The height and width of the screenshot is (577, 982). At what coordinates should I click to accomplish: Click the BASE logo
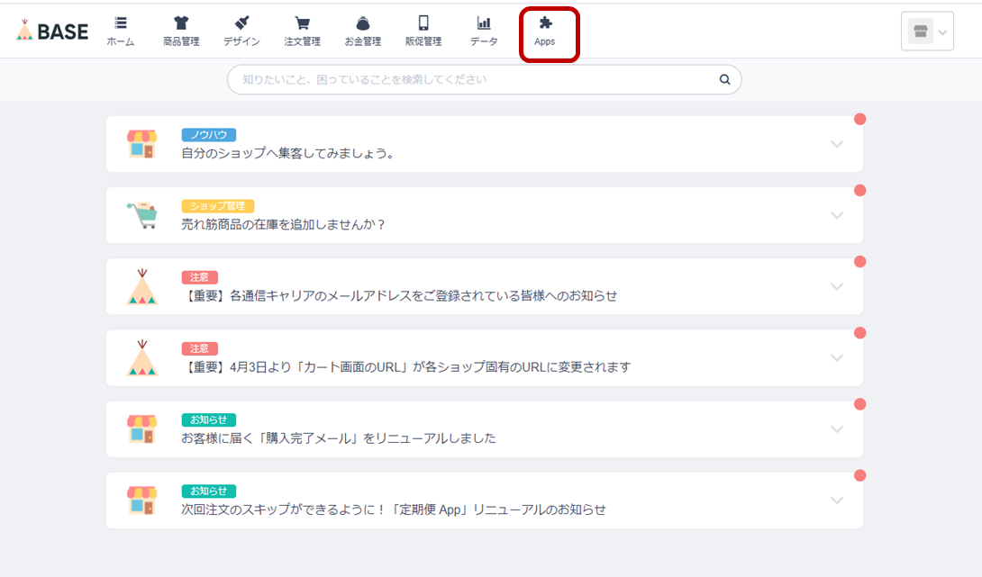(x=52, y=31)
